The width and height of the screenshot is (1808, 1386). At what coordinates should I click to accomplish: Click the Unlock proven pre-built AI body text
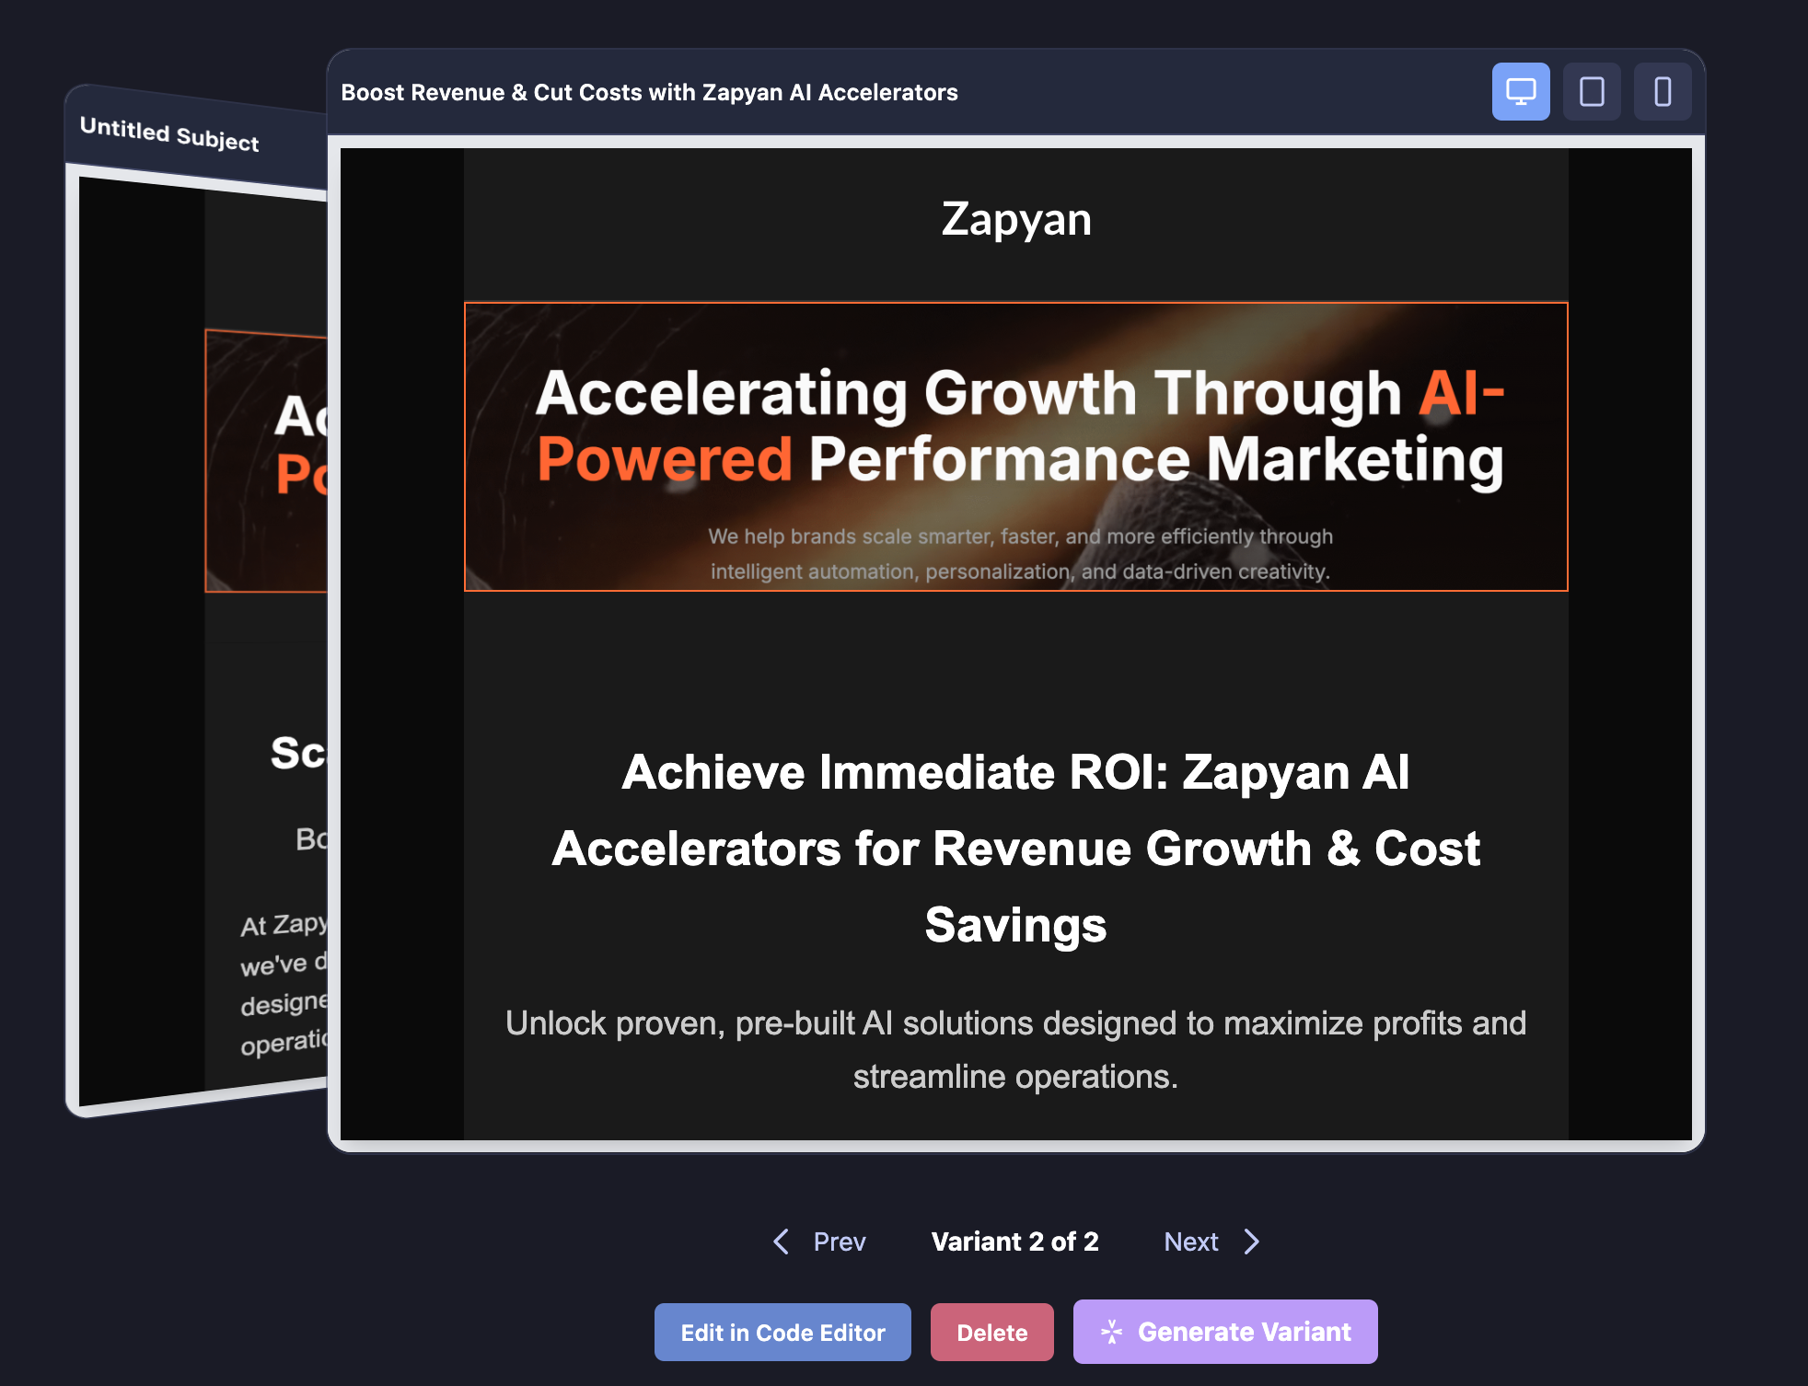click(1014, 1048)
